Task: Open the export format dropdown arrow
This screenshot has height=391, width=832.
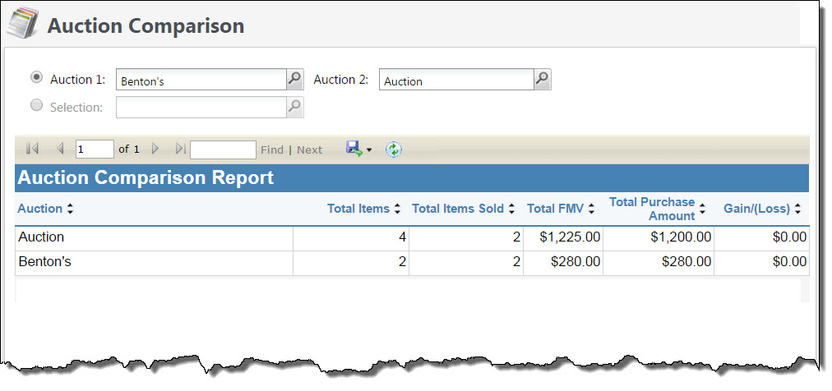Action: pos(369,150)
